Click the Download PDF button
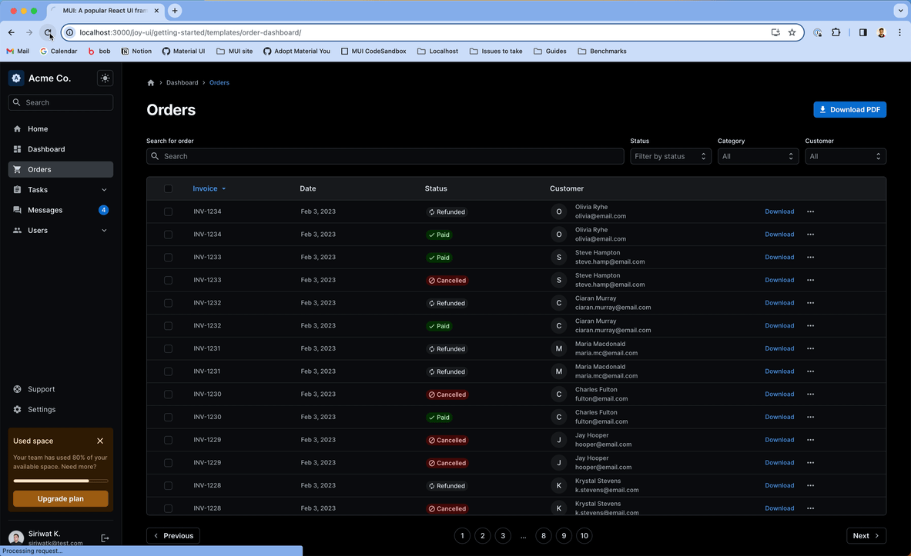This screenshot has width=911, height=556. (849, 110)
